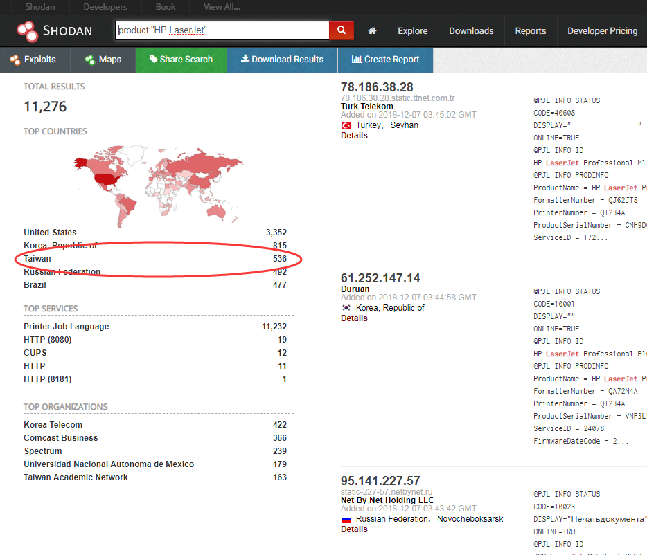647x555 pixels.
Task: Click the Turkey flag icon
Action: point(346,126)
